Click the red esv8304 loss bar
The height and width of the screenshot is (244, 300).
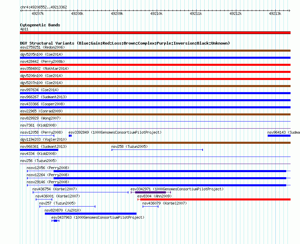point(215,199)
